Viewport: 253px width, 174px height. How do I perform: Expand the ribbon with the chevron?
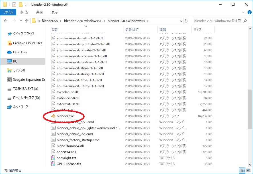pyautogui.click(x=243, y=12)
